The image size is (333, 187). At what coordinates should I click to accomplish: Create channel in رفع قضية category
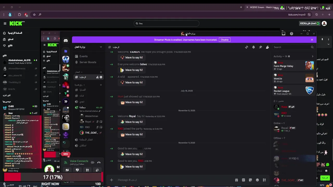pos(101,85)
